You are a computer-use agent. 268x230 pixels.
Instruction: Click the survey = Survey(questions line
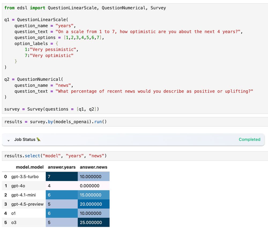52,109
